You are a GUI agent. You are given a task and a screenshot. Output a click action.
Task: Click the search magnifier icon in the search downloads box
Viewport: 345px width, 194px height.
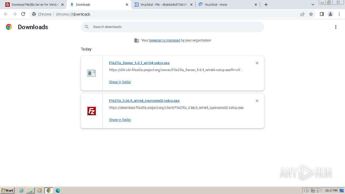[x=87, y=27]
